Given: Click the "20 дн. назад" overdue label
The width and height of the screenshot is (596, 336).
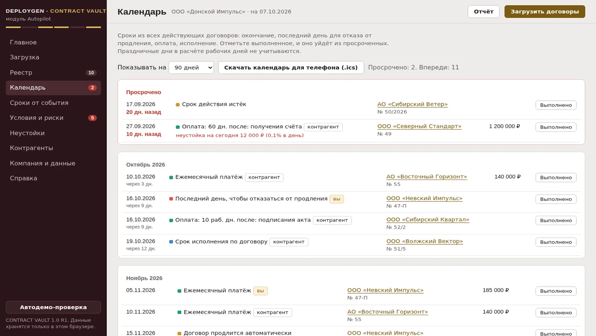Looking at the screenshot, I should tap(143, 112).
